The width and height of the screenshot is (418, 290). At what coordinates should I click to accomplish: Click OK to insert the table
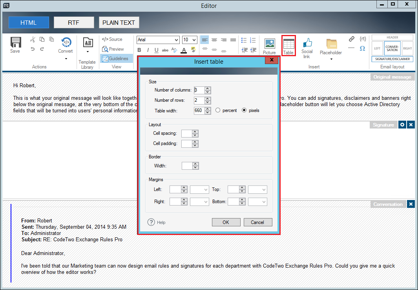point(226,222)
